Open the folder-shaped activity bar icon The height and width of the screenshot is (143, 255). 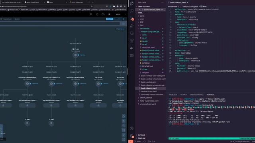pyautogui.click(x=132, y=56)
